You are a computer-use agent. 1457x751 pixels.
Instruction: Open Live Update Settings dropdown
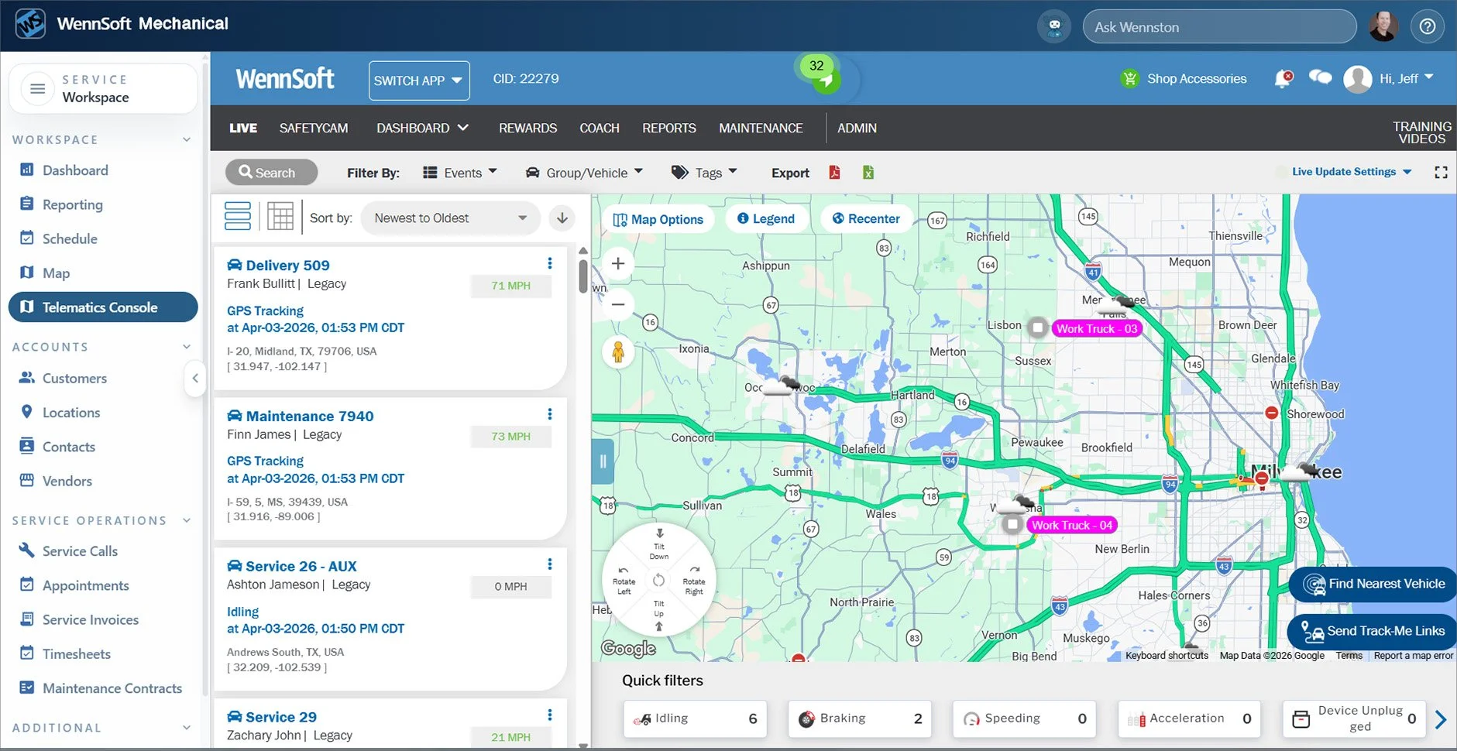[1352, 172]
